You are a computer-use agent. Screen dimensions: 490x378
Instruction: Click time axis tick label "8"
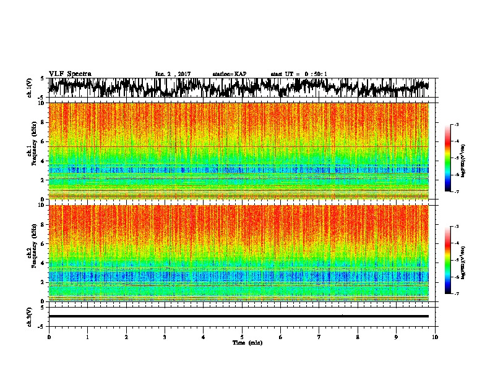click(358, 337)
